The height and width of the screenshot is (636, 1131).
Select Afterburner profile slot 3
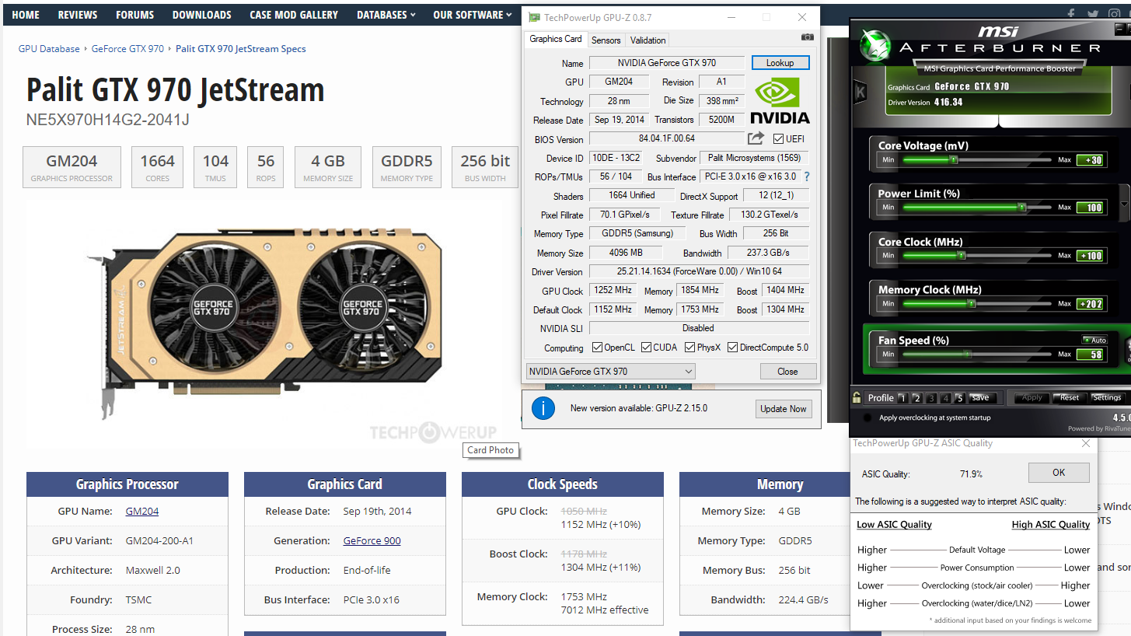click(x=931, y=398)
